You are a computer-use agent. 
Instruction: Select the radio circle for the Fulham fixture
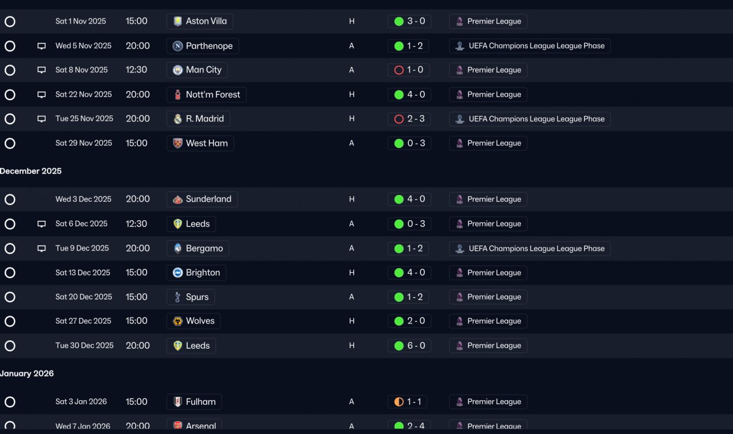pyautogui.click(x=10, y=402)
